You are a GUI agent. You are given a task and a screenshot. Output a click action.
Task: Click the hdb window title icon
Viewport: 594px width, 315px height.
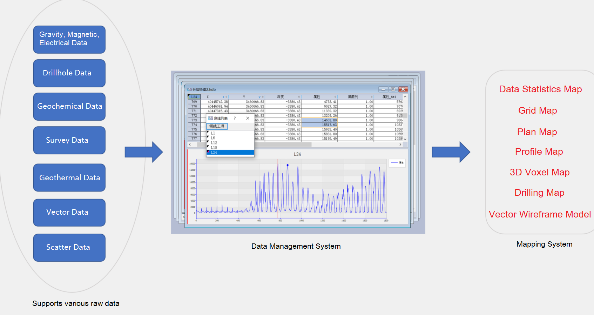(x=189, y=89)
